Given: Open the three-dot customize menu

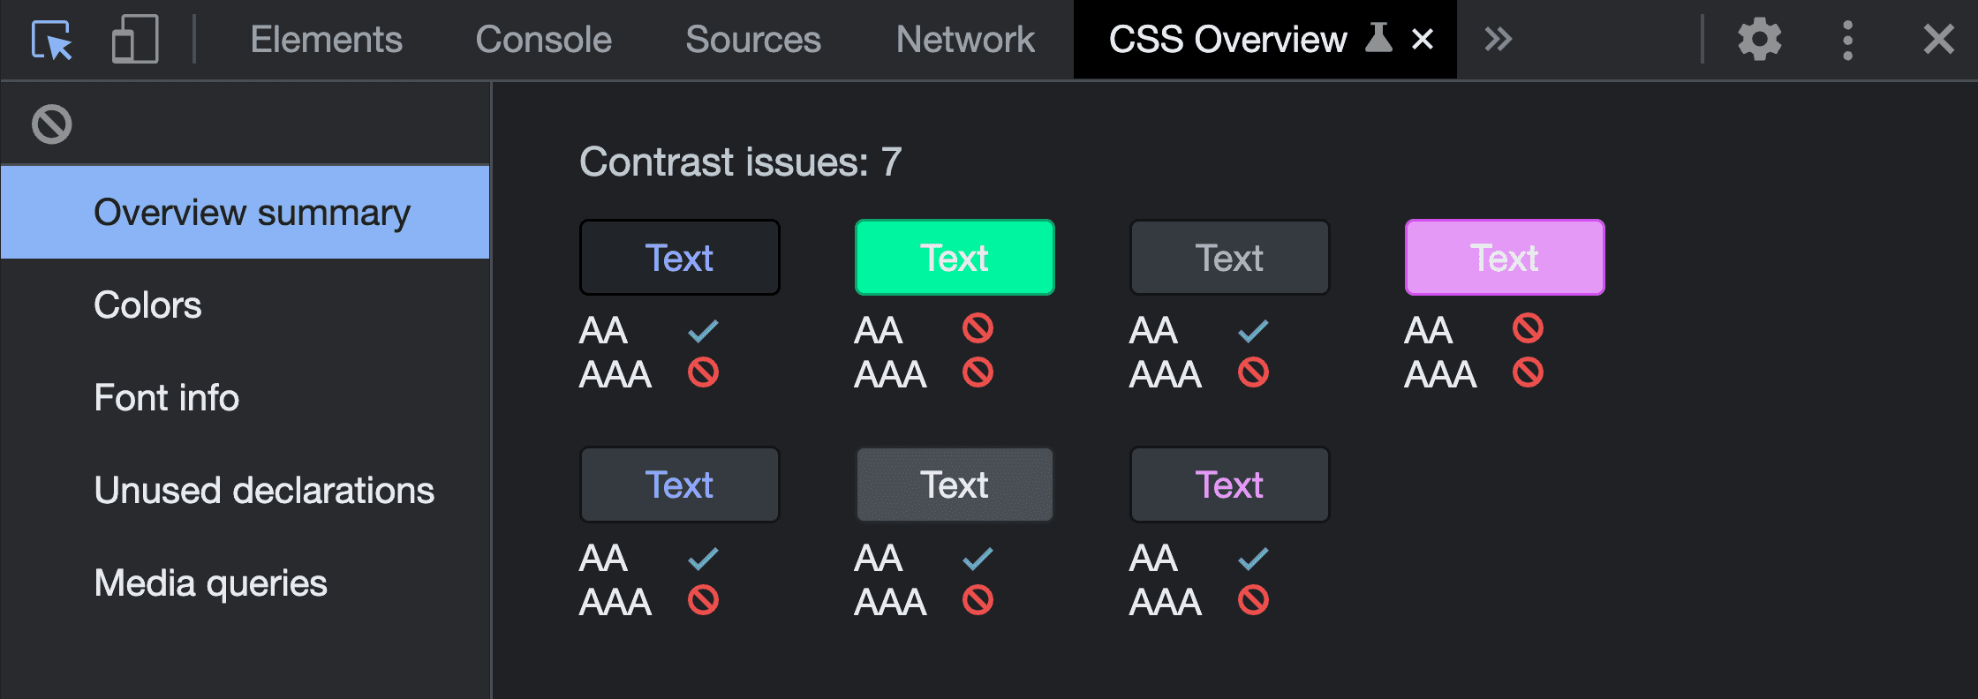Looking at the screenshot, I should [x=1848, y=39].
